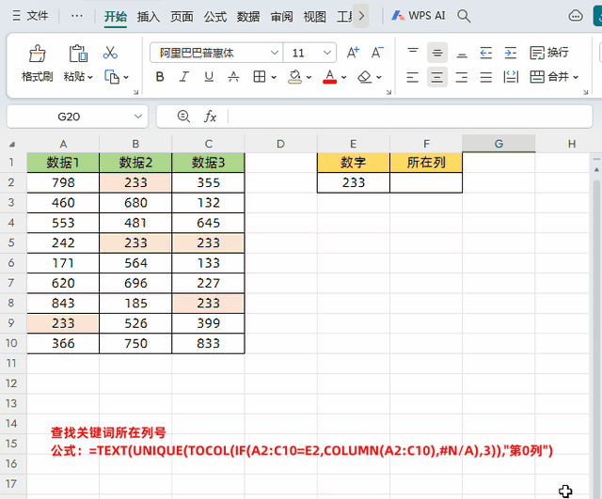602x499 pixels.
Task: Switch to the 插入 (Insert) tab
Action: pos(149,17)
